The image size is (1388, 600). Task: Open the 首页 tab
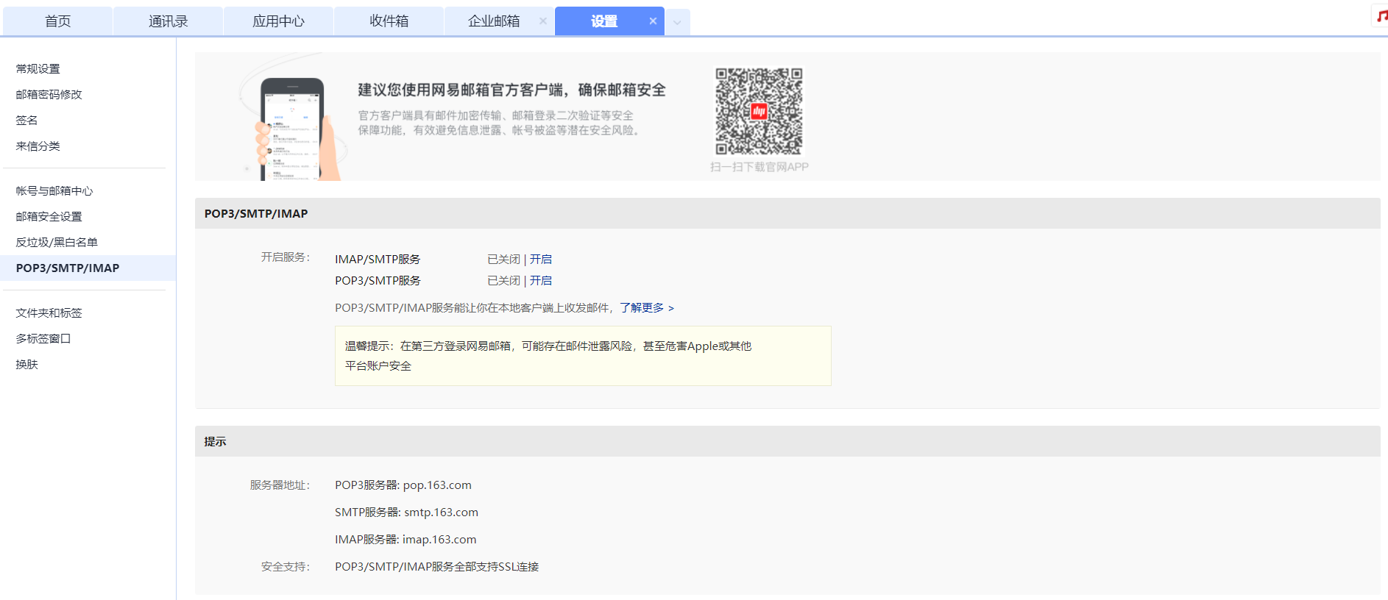pyautogui.click(x=57, y=21)
